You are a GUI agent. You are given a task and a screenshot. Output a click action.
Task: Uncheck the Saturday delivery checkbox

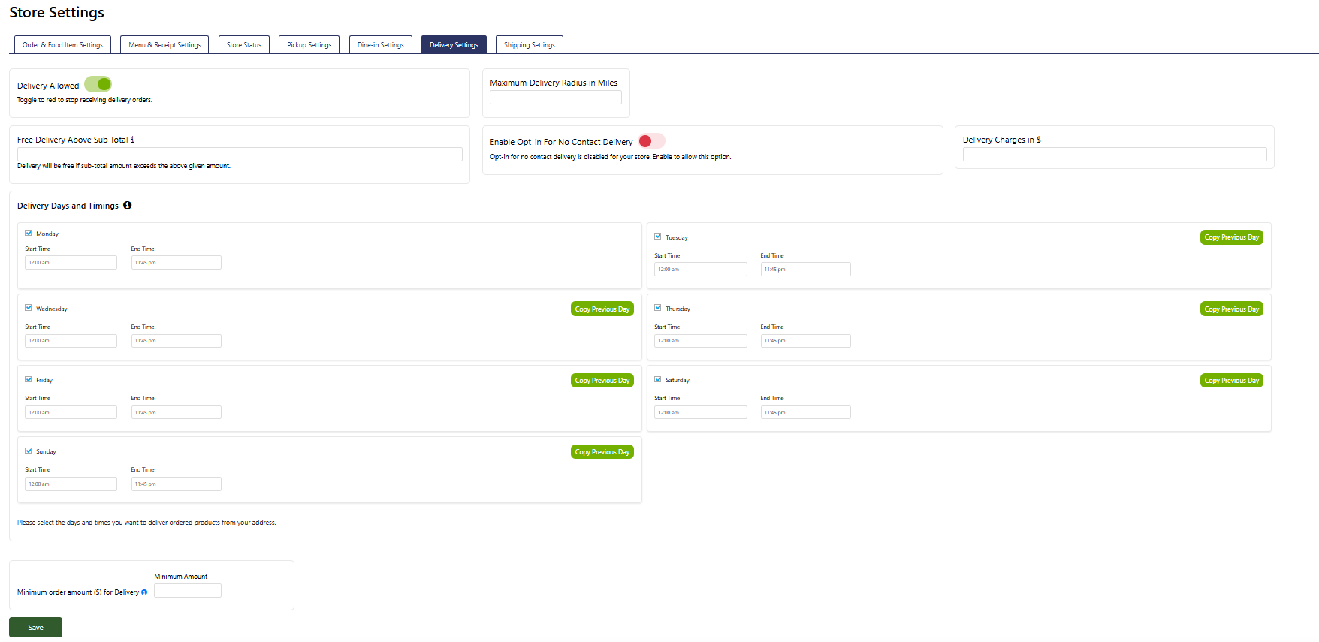click(658, 380)
